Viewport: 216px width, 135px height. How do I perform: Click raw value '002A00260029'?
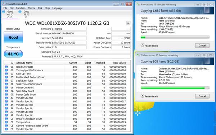point(117,122)
